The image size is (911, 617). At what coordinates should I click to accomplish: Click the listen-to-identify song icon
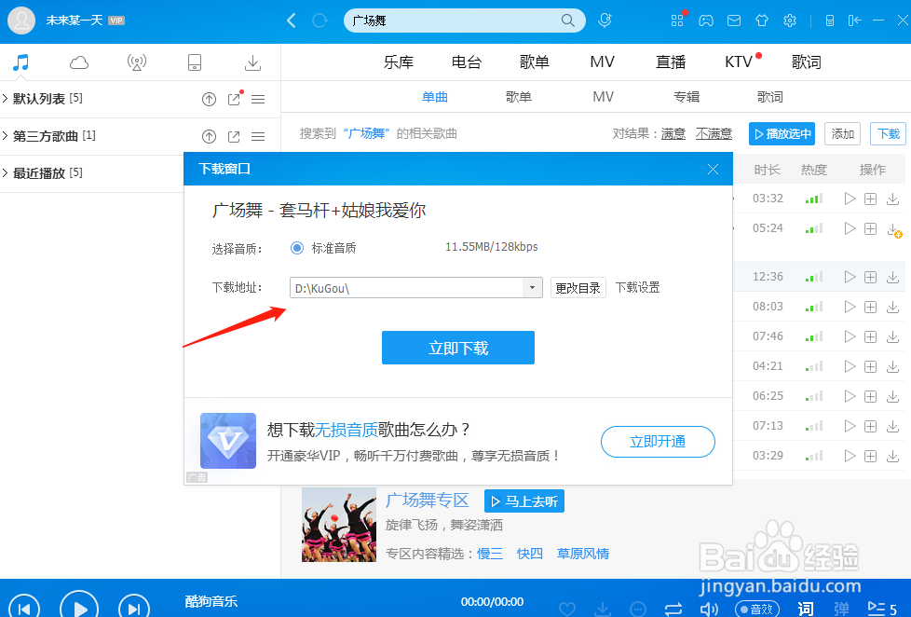(x=605, y=21)
